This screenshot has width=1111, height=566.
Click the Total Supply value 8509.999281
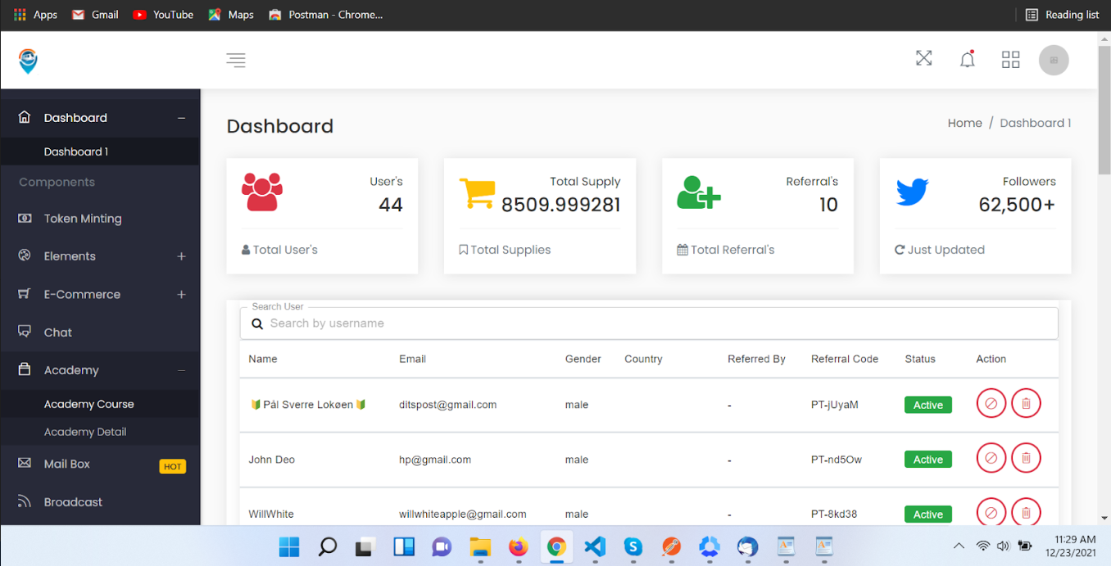tap(561, 205)
